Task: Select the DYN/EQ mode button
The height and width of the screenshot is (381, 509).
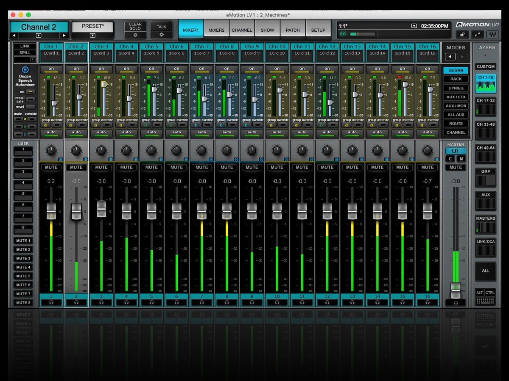Action: [x=456, y=88]
